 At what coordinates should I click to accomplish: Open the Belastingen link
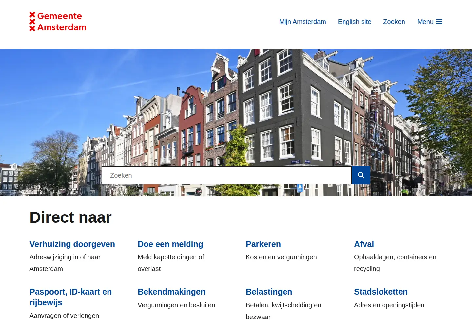click(269, 292)
